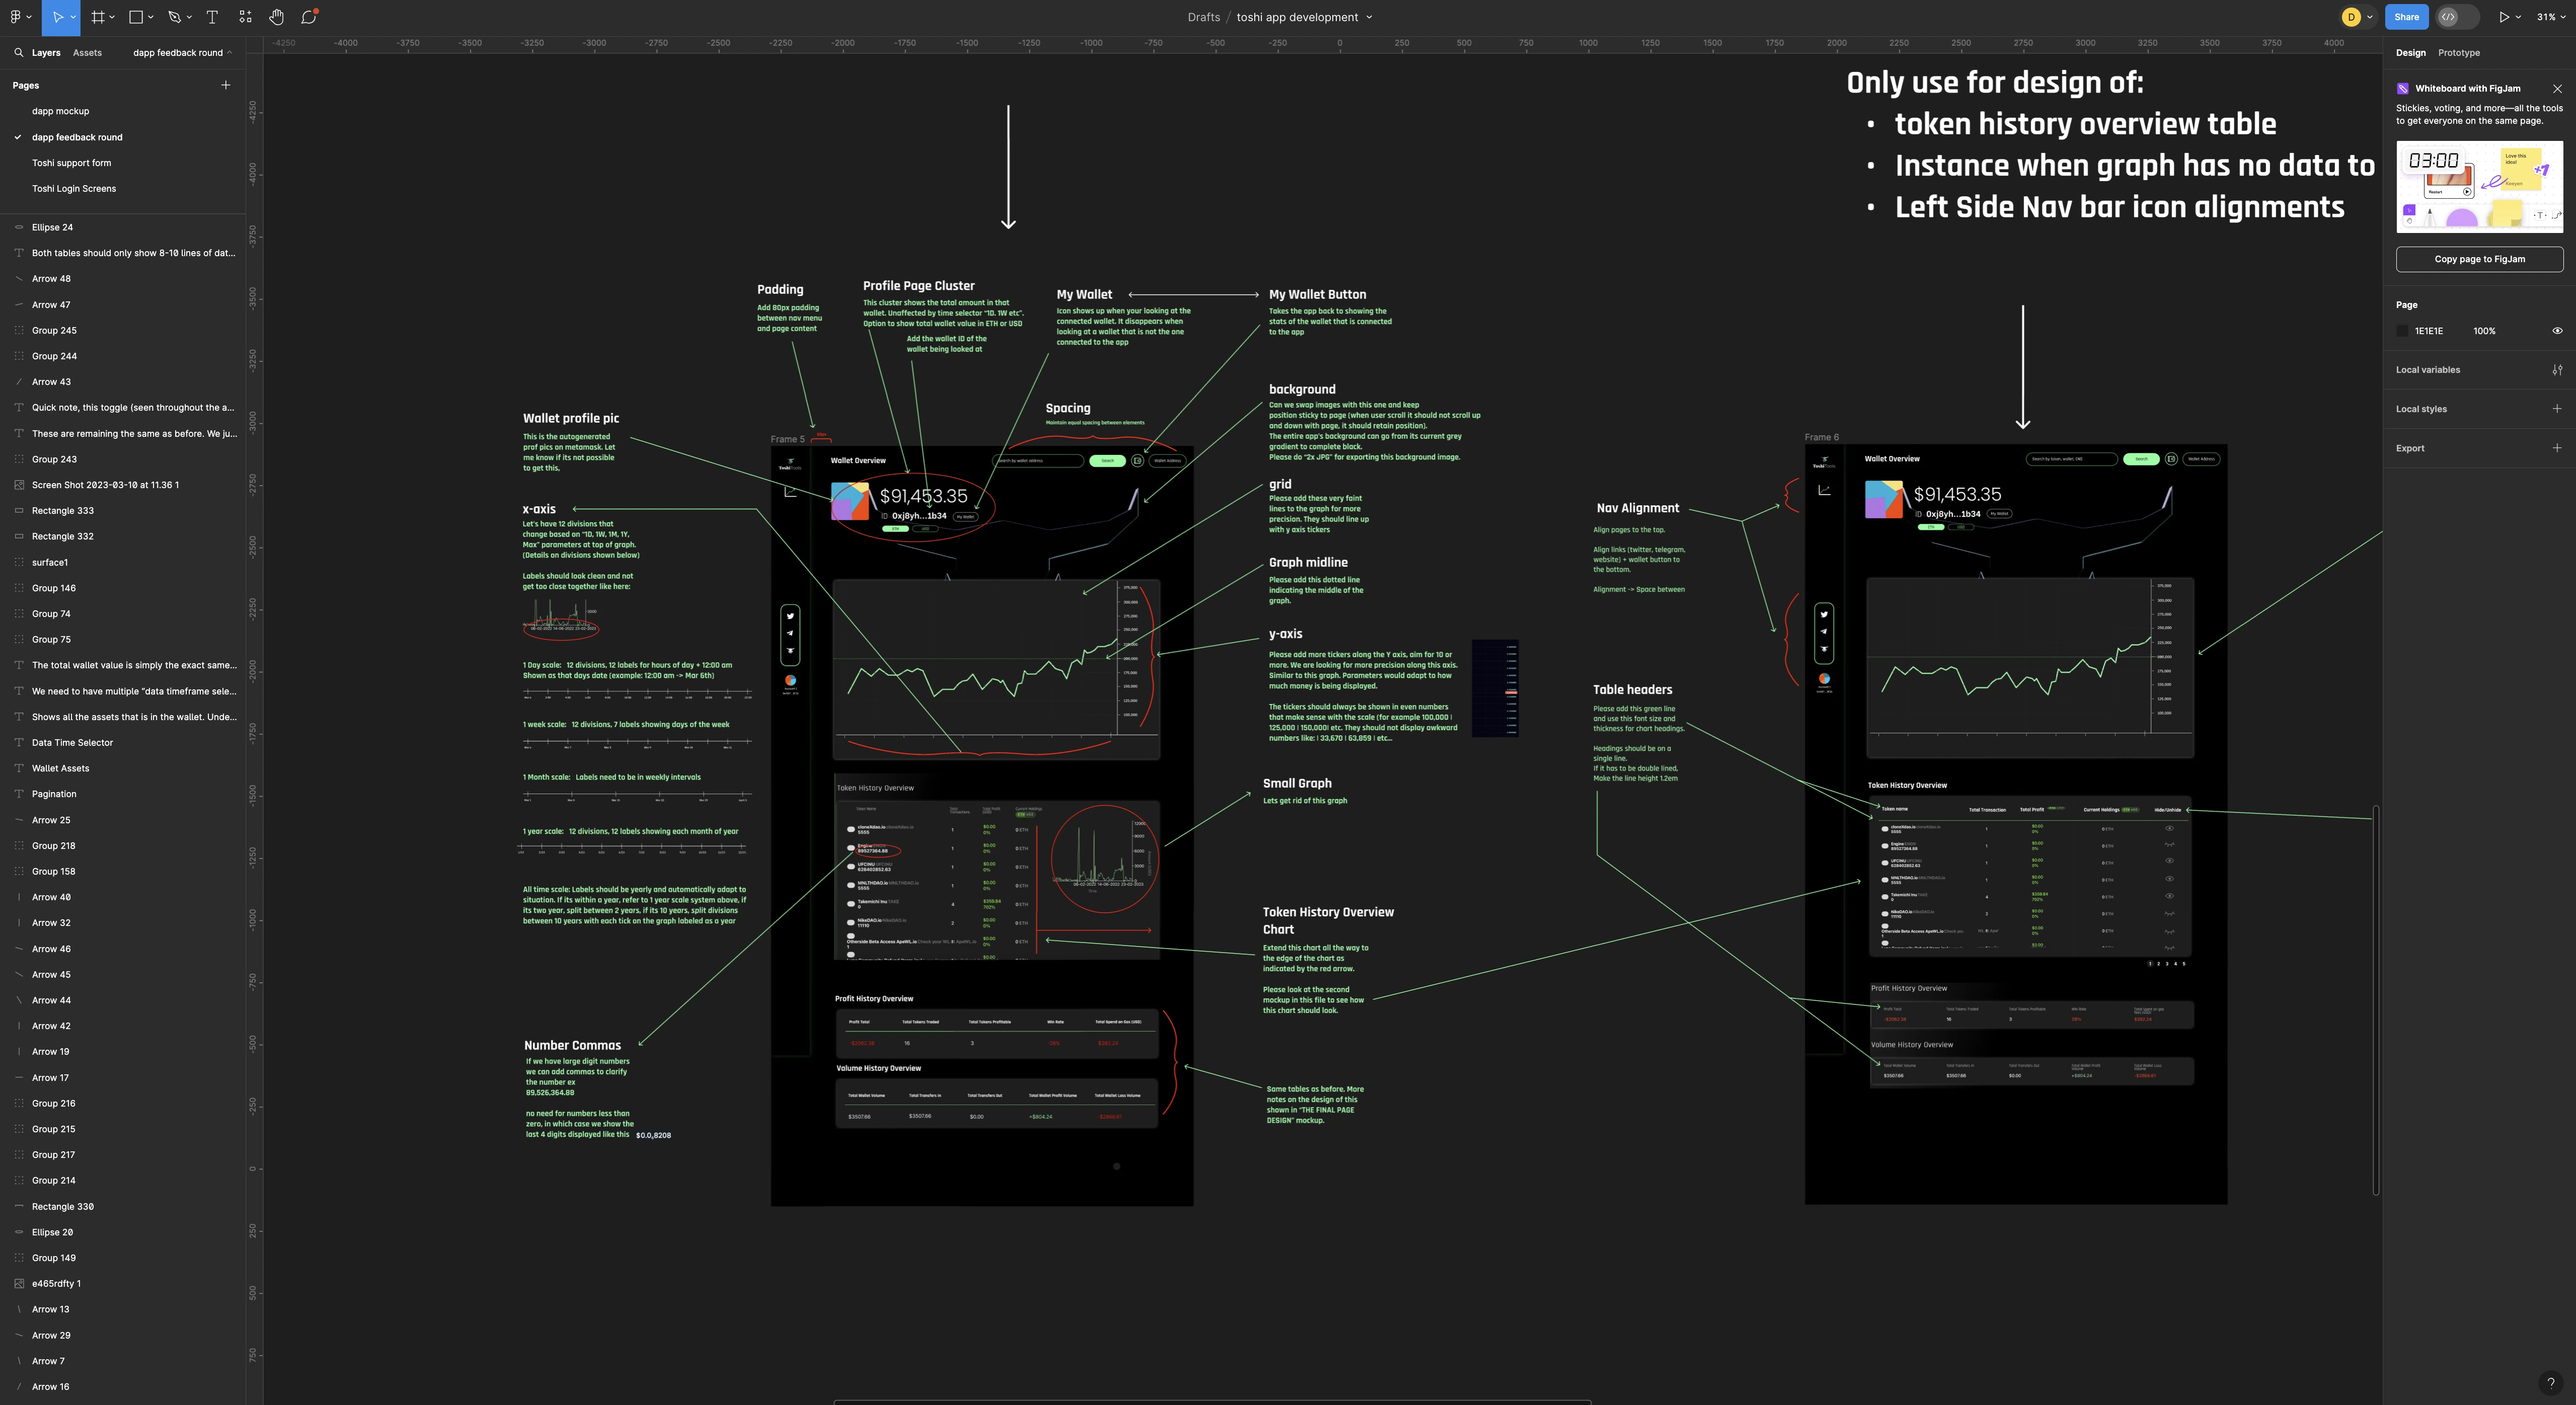This screenshot has height=1405, width=2576.
Task: Click the image icon of e465rdfty 1 layer
Action: (x=19, y=1284)
